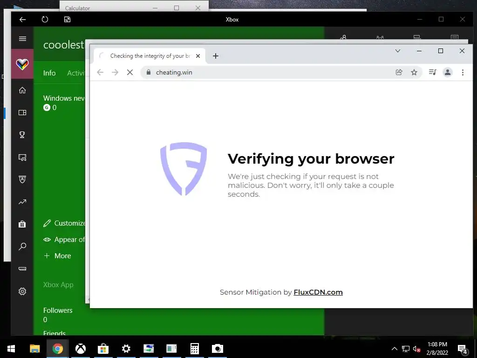Screen dimensions: 477x358
Task: Select the Info tab in Xbox profile
Action: click(x=49, y=73)
